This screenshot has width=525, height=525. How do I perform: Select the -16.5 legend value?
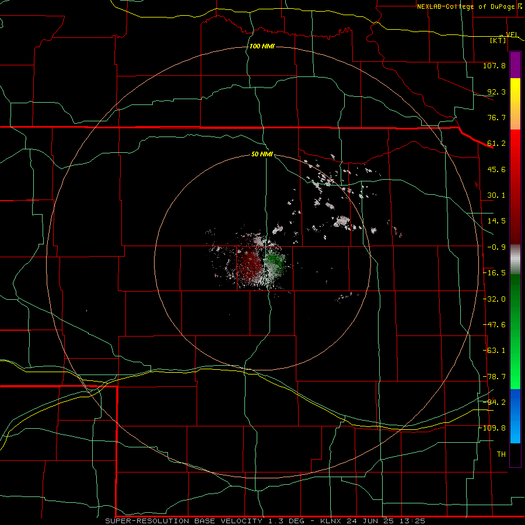point(494,273)
